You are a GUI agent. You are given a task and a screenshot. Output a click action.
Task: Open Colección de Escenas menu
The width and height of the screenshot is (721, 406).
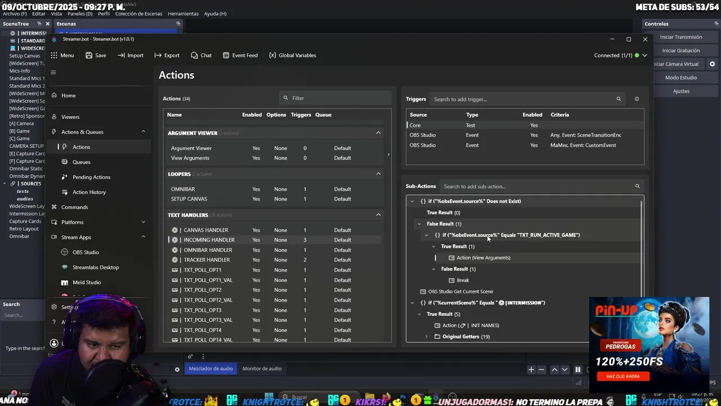click(x=139, y=14)
